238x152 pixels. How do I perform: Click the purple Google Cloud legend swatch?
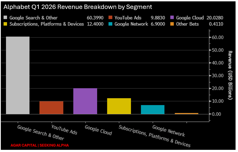click(172, 17)
